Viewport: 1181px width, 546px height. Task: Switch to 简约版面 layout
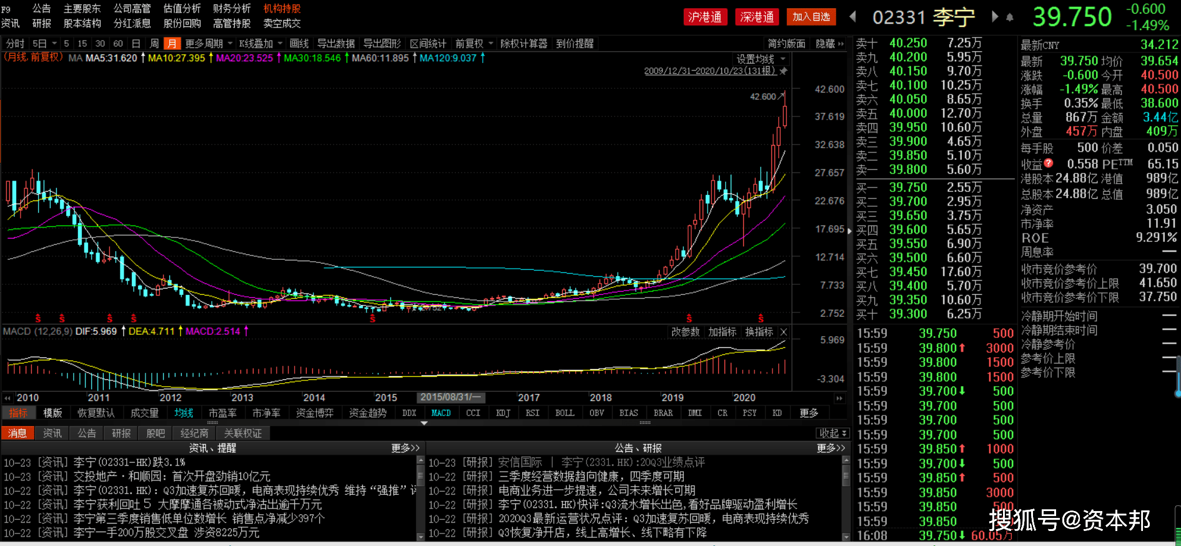(786, 44)
